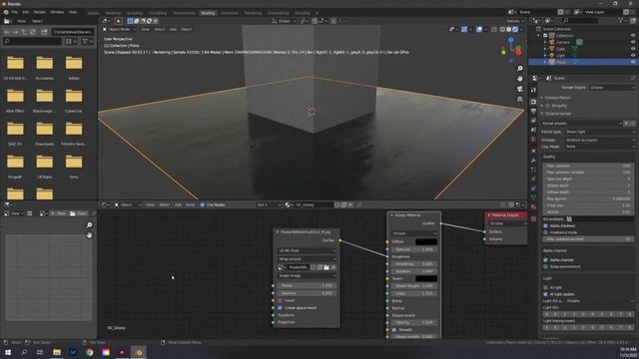Select the Plane row in outliner
The image size is (639, 359).
click(x=582, y=62)
